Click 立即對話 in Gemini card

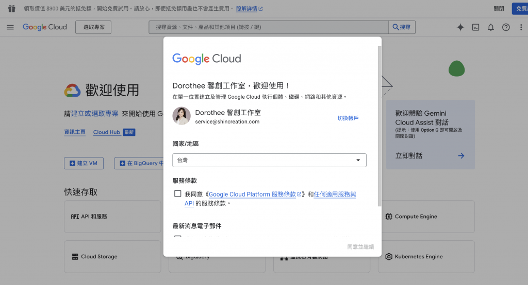coord(409,155)
